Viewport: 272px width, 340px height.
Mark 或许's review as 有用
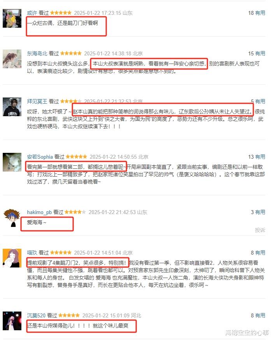(260, 13)
